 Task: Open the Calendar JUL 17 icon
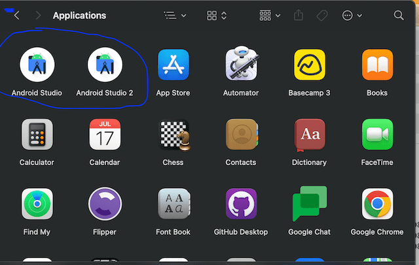click(x=105, y=134)
